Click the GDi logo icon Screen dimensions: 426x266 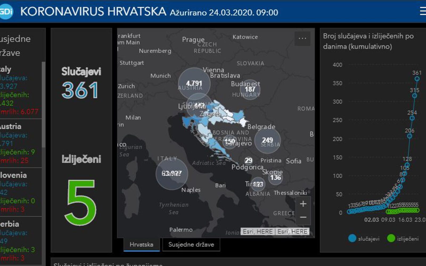click(6, 12)
